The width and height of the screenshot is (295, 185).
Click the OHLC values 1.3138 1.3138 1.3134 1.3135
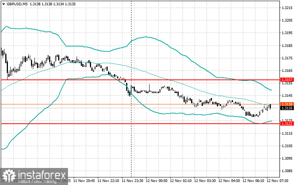pos(53,4)
